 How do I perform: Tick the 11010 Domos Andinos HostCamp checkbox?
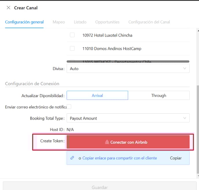(x=72, y=48)
